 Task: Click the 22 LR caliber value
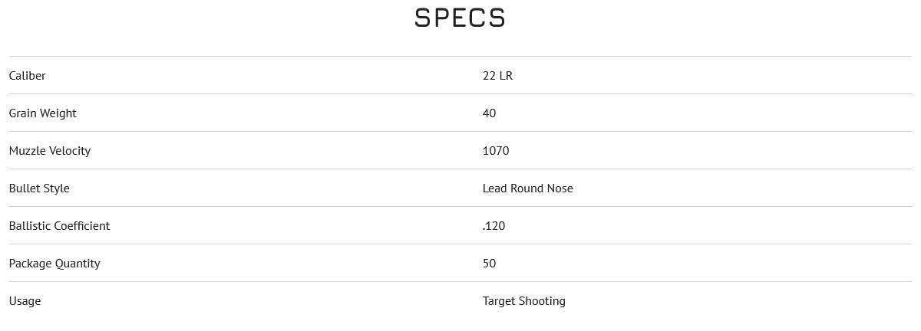tap(497, 76)
